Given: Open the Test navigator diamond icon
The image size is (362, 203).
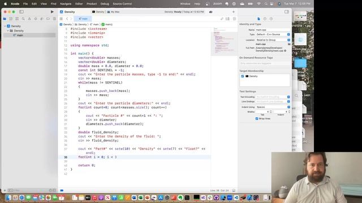Looking at the screenshot, I should [x=36, y=19].
